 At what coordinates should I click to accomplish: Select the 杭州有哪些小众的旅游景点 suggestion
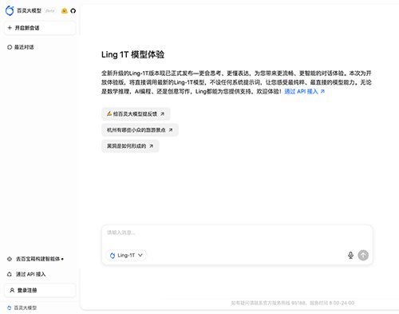coord(140,130)
